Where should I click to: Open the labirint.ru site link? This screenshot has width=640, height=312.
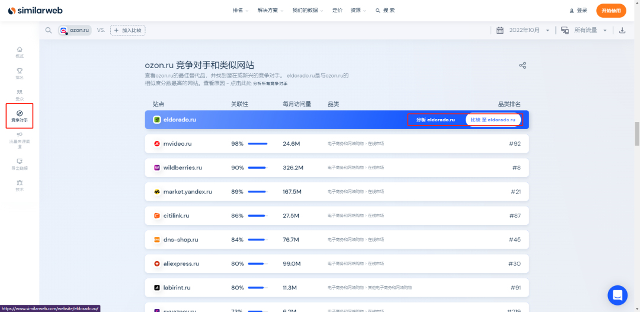(x=177, y=288)
